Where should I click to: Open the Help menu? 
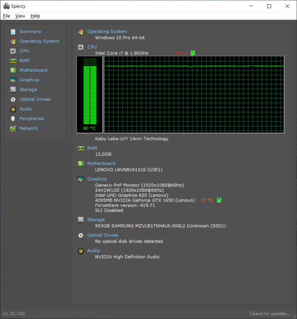pos(35,16)
